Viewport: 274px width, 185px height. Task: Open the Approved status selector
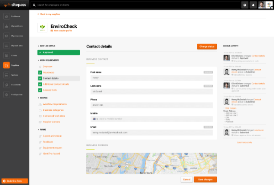(58, 52)
